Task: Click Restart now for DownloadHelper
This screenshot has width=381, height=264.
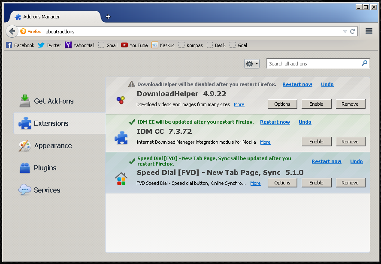Action: point(297,84)
